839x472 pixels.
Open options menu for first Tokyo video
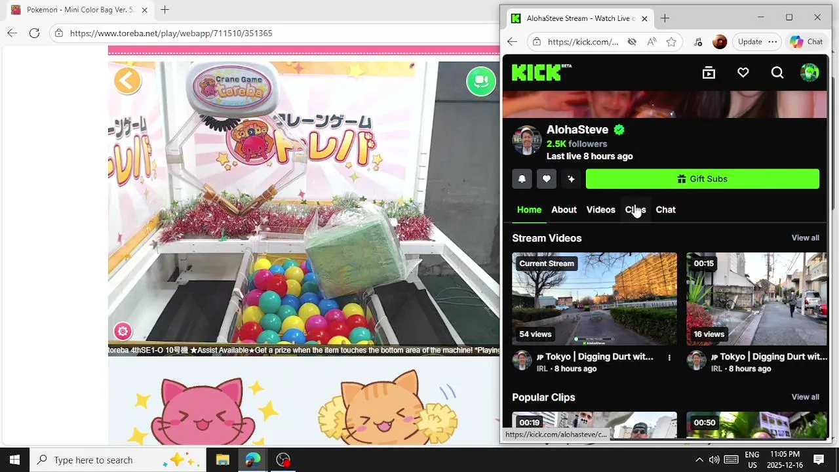point(669,357)
